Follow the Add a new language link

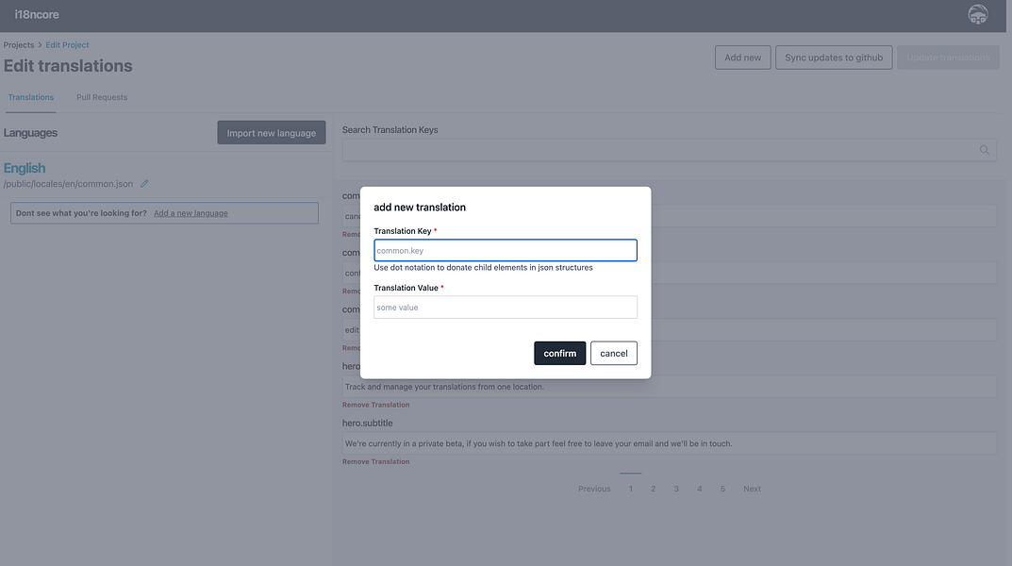(x=191, y=213)
